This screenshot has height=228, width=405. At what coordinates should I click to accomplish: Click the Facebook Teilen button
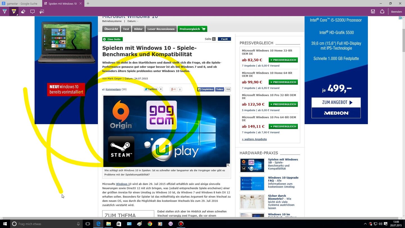point(220,89)
